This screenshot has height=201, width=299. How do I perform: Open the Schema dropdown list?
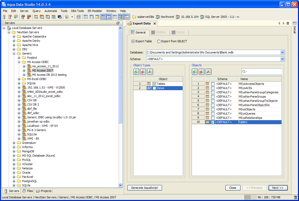click(283, 59)
